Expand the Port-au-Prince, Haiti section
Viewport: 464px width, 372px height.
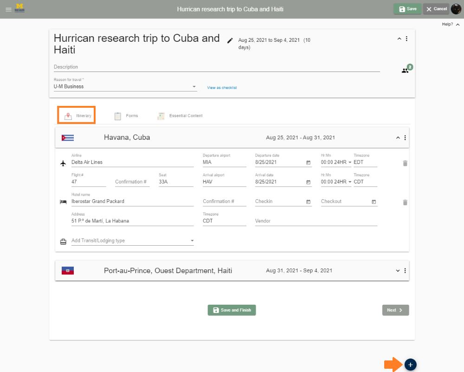[398, 271]
